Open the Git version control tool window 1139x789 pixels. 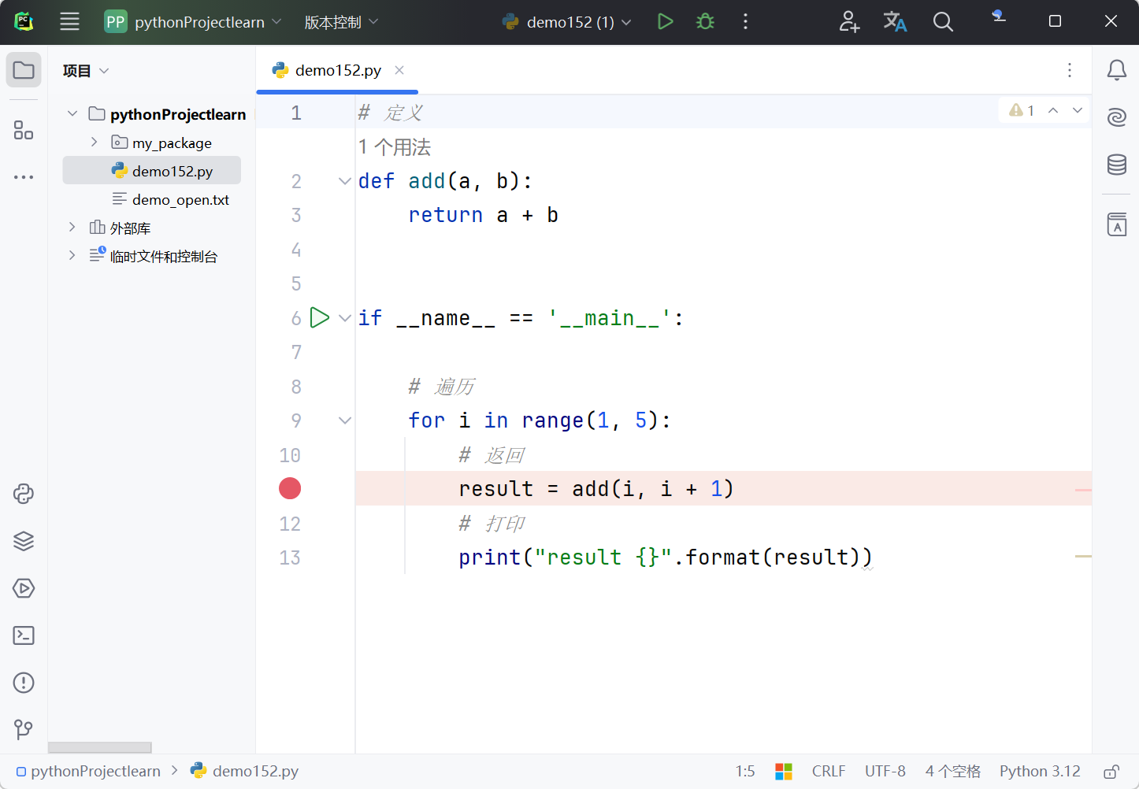point(24,729)
